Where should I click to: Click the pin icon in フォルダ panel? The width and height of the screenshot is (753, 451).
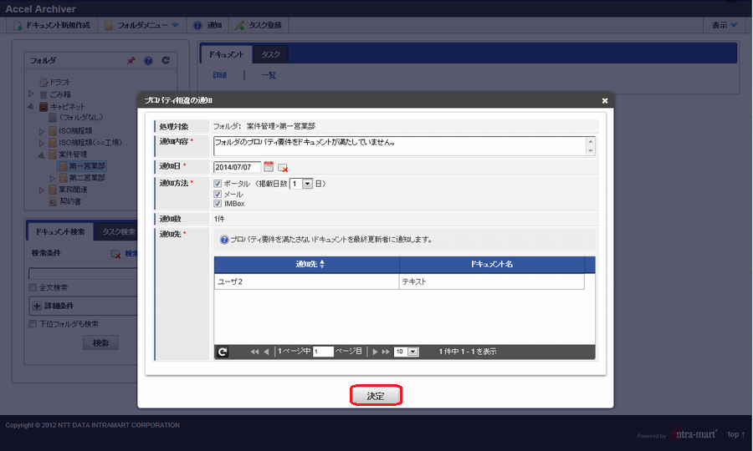click(131, 61)
